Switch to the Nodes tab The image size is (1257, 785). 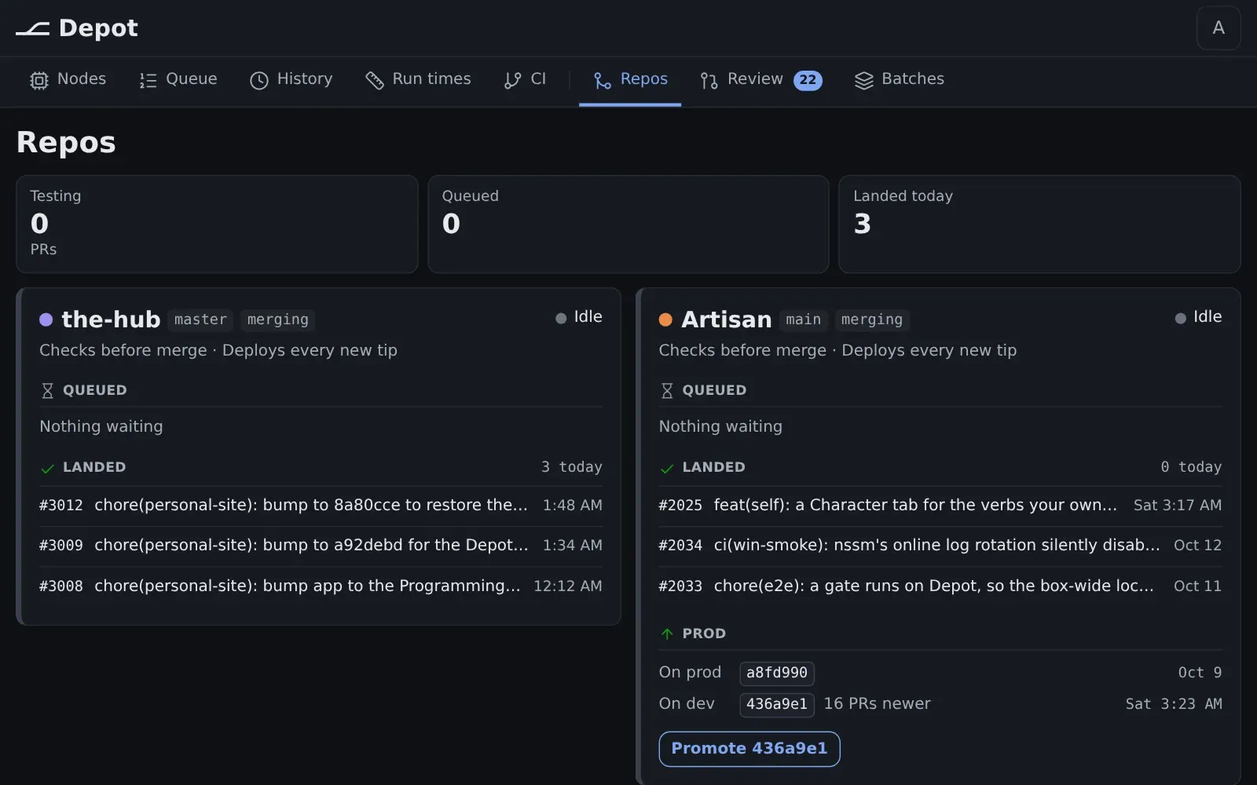68,80
